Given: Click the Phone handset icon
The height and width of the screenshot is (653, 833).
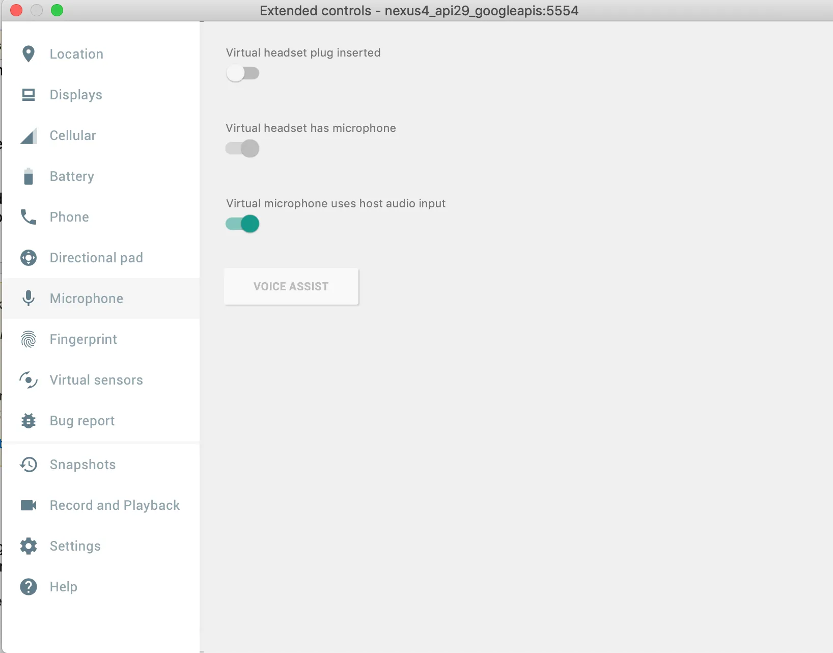Looking at the screenshot, I should pos(29,217).
